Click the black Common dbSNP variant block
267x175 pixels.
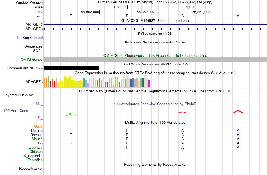click(x=72, y=68)
